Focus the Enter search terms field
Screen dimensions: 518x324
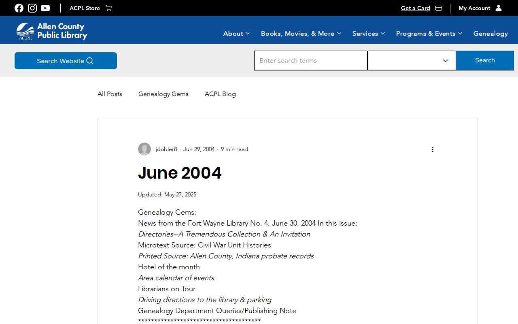pos(311,60)
